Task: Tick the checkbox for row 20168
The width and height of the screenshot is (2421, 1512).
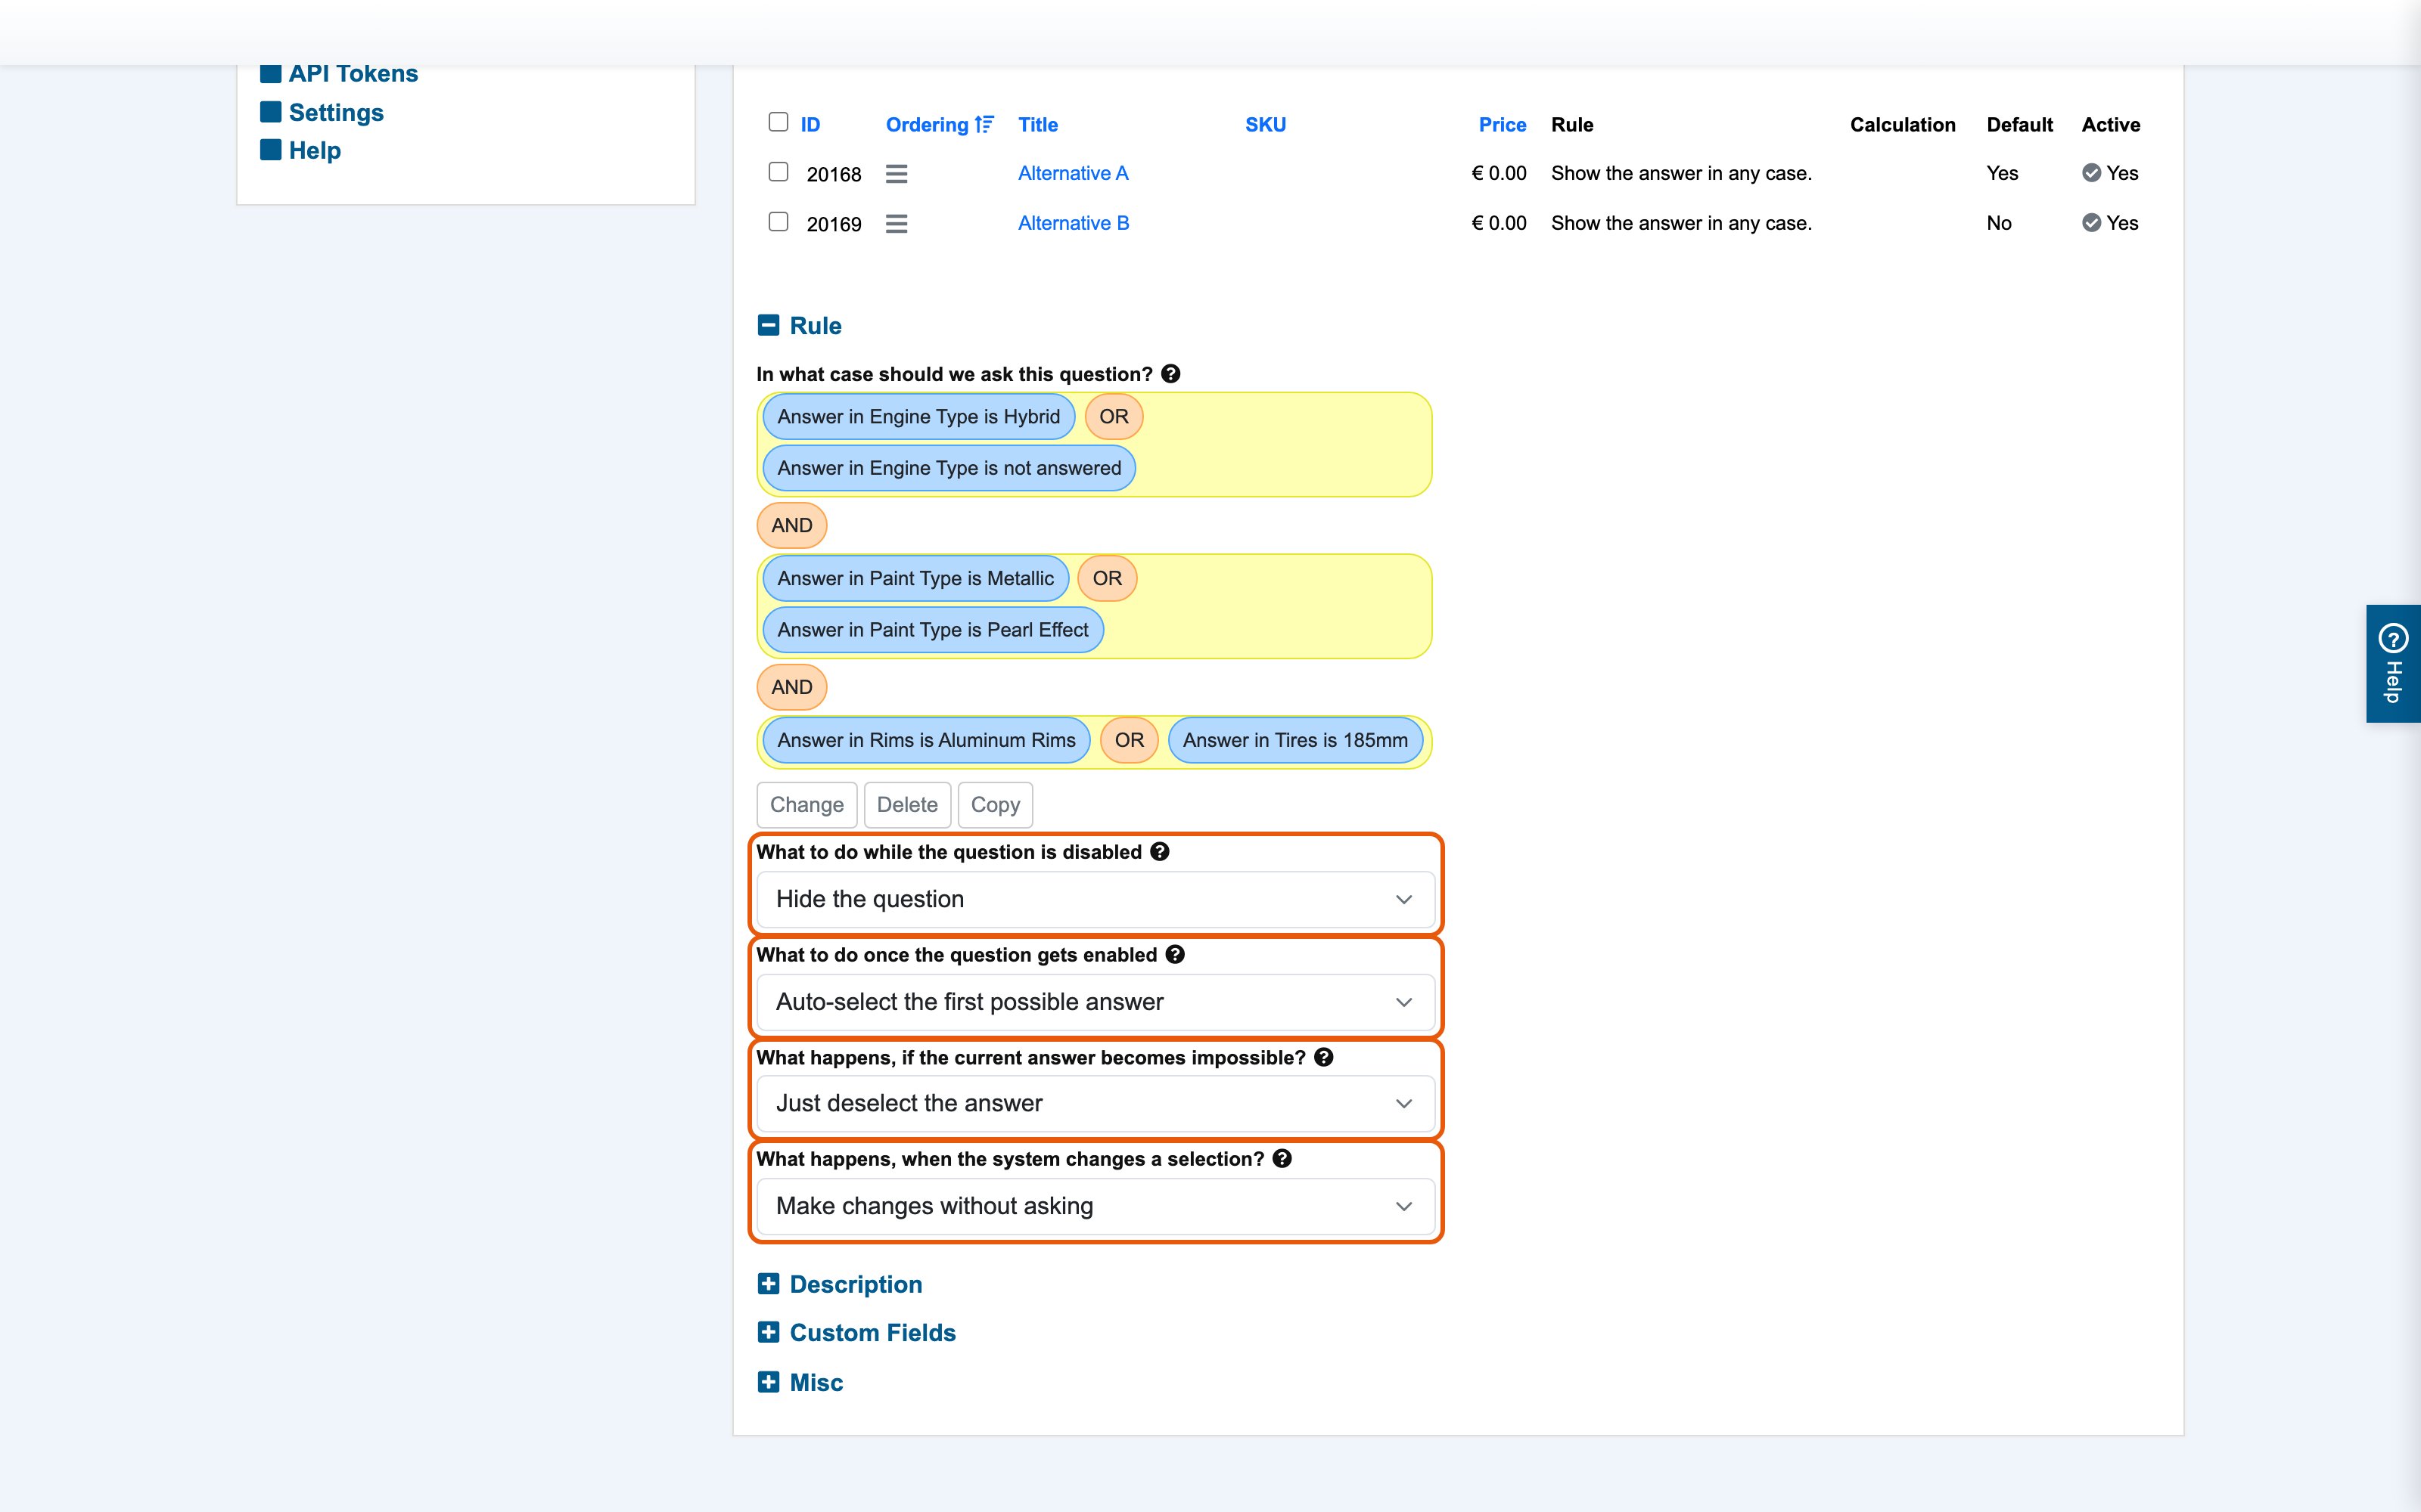Action: (x=779, y=172)
